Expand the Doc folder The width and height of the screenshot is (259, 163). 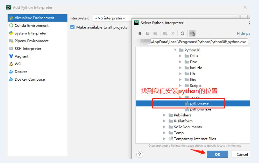coord(180,62)
